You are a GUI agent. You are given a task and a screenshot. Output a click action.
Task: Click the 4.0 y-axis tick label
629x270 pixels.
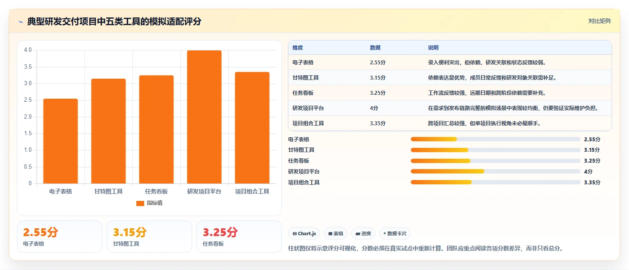[28, 50]
